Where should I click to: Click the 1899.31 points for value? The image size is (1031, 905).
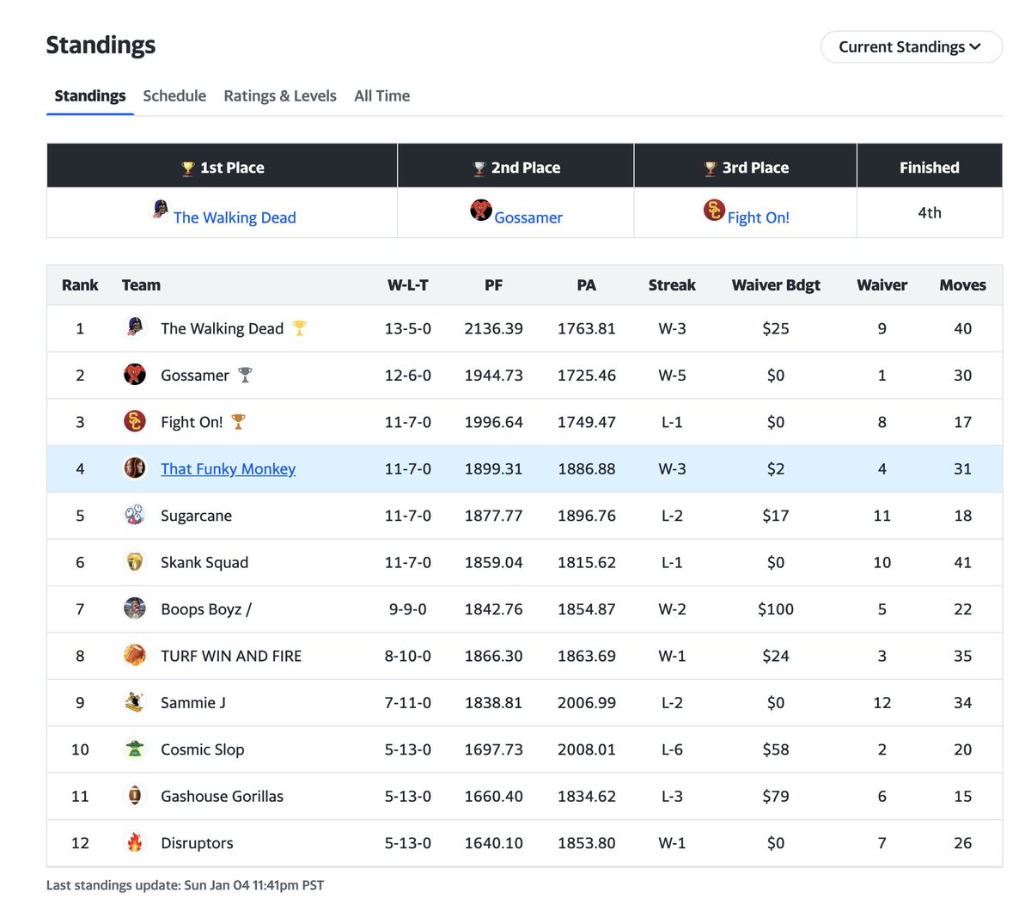[494, 469]
